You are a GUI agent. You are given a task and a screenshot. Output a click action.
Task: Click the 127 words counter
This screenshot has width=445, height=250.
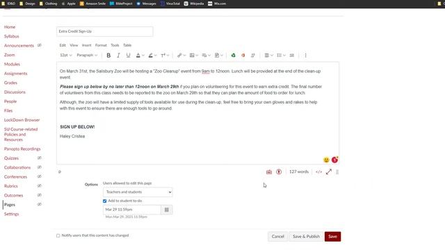point(298,172)
